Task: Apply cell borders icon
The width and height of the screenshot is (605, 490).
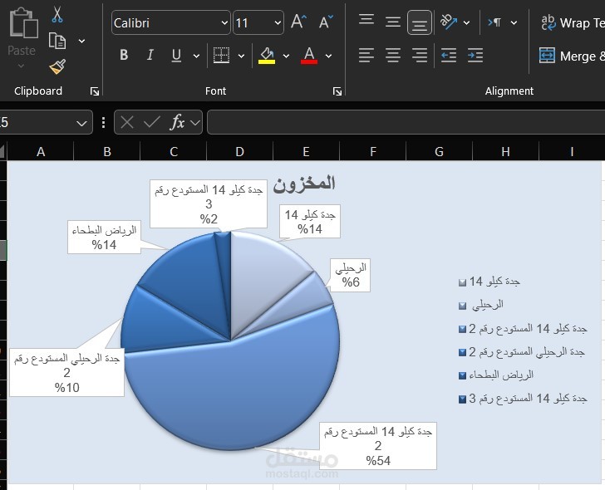Action: click(221, 55)
